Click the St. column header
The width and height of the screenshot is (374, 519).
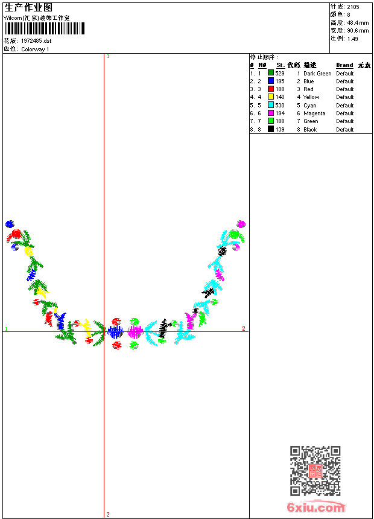click(x=280, y=65)
